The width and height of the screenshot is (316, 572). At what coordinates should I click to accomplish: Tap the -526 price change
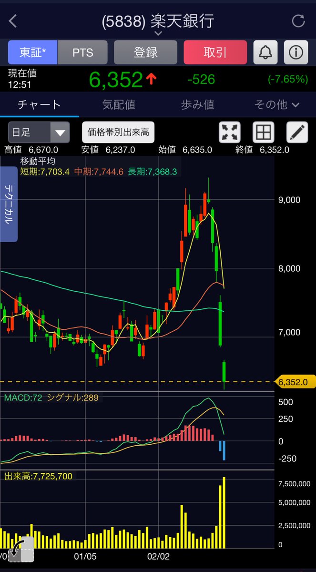click(x=201, y=79)
